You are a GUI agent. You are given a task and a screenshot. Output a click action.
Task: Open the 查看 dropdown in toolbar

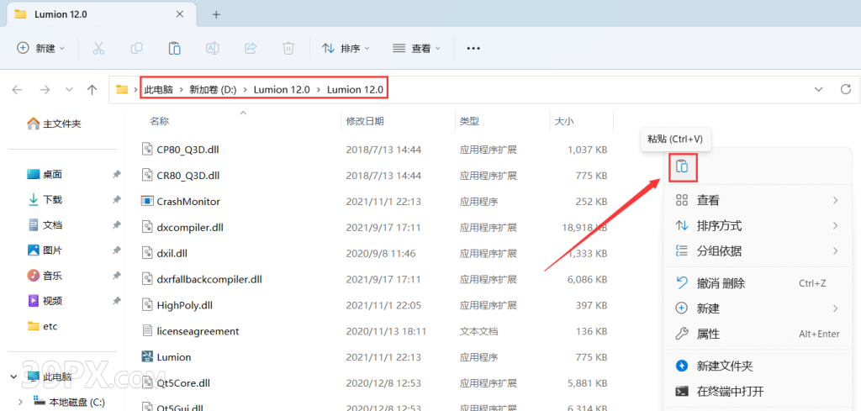[417, 48]
